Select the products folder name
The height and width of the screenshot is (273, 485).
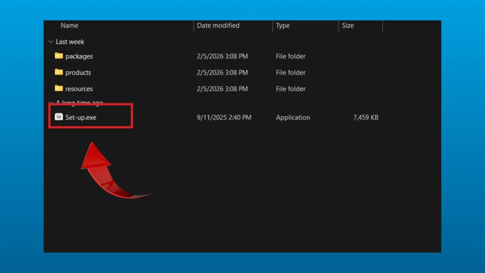(78, 73)
